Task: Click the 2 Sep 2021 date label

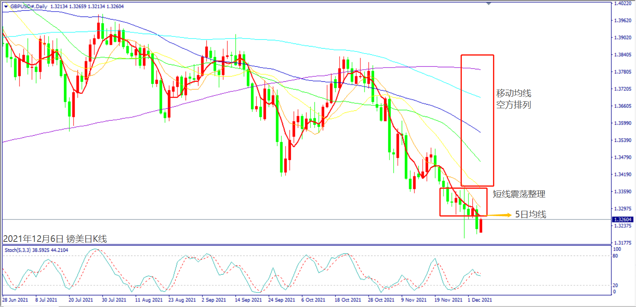Action: (214, 300)
